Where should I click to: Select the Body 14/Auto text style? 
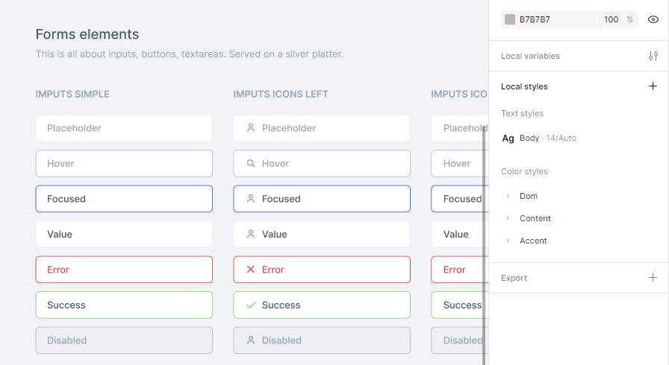click(x=539, y=138)
